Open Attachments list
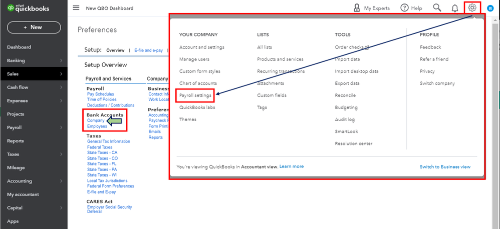This screenshot has height=229, width=500. [x=271, y=83]
